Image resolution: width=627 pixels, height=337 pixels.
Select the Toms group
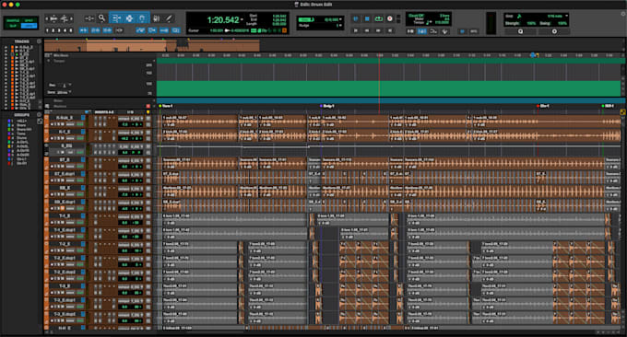[x=21, y=134]
